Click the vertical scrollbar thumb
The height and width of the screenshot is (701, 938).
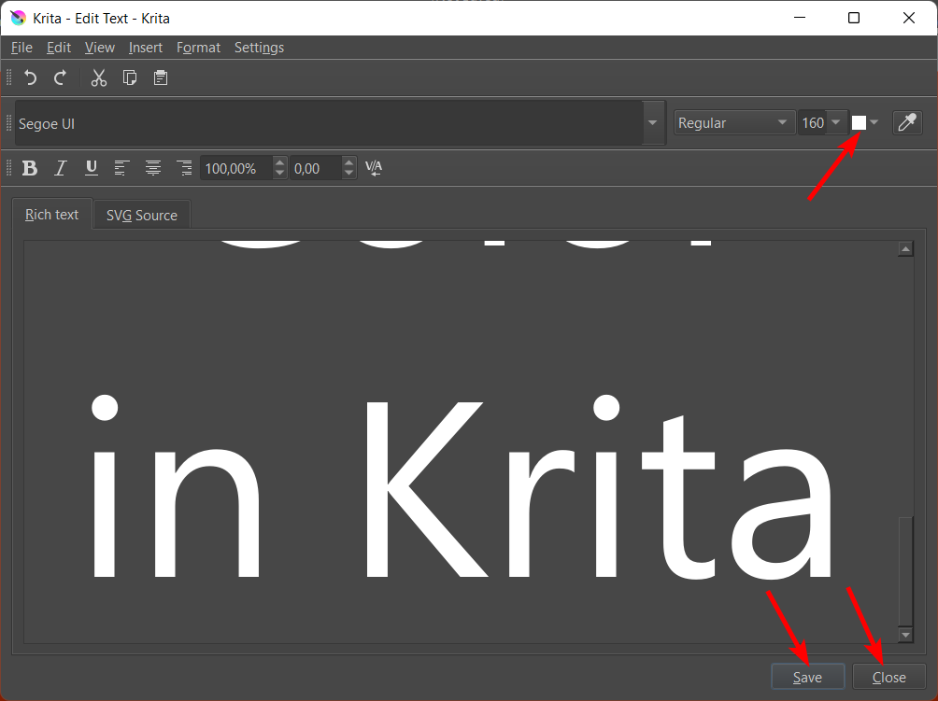tap(905, 570)
